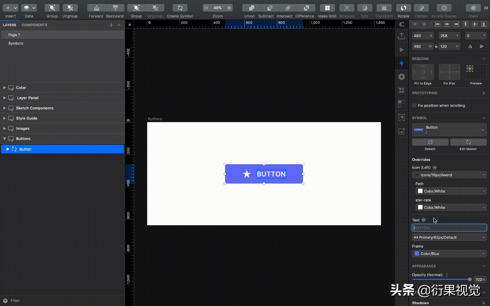Click Ungroup button beside Data's Group
Image resolution: width=490 pixels, height=306 pixels.
[70, 8]
